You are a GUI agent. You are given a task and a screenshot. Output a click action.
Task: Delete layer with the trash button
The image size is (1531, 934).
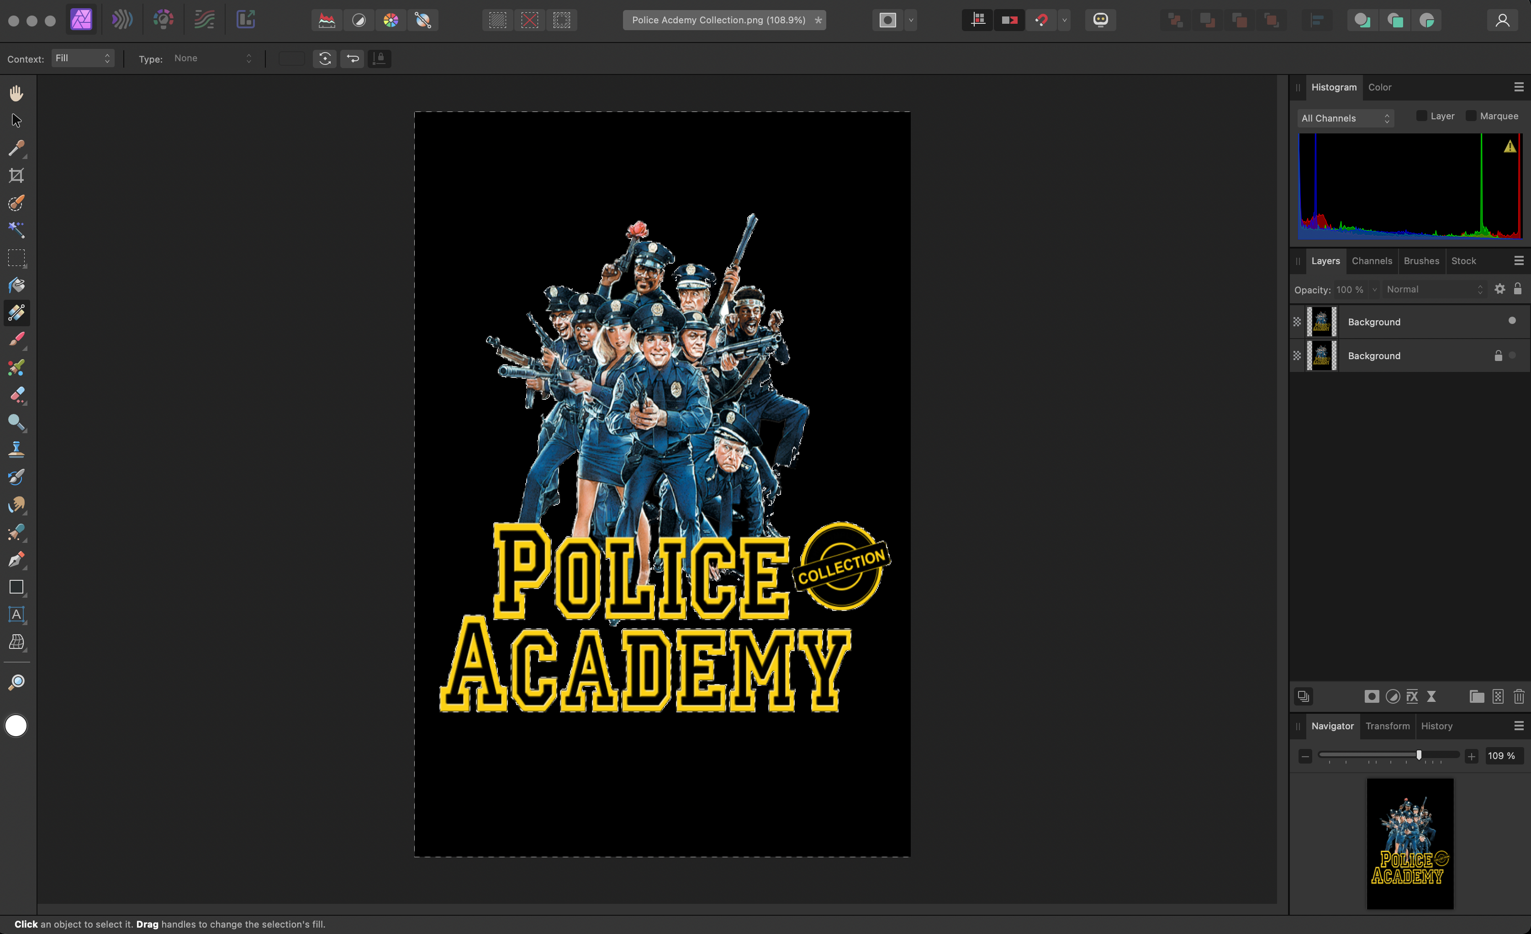click(1519, 697)
